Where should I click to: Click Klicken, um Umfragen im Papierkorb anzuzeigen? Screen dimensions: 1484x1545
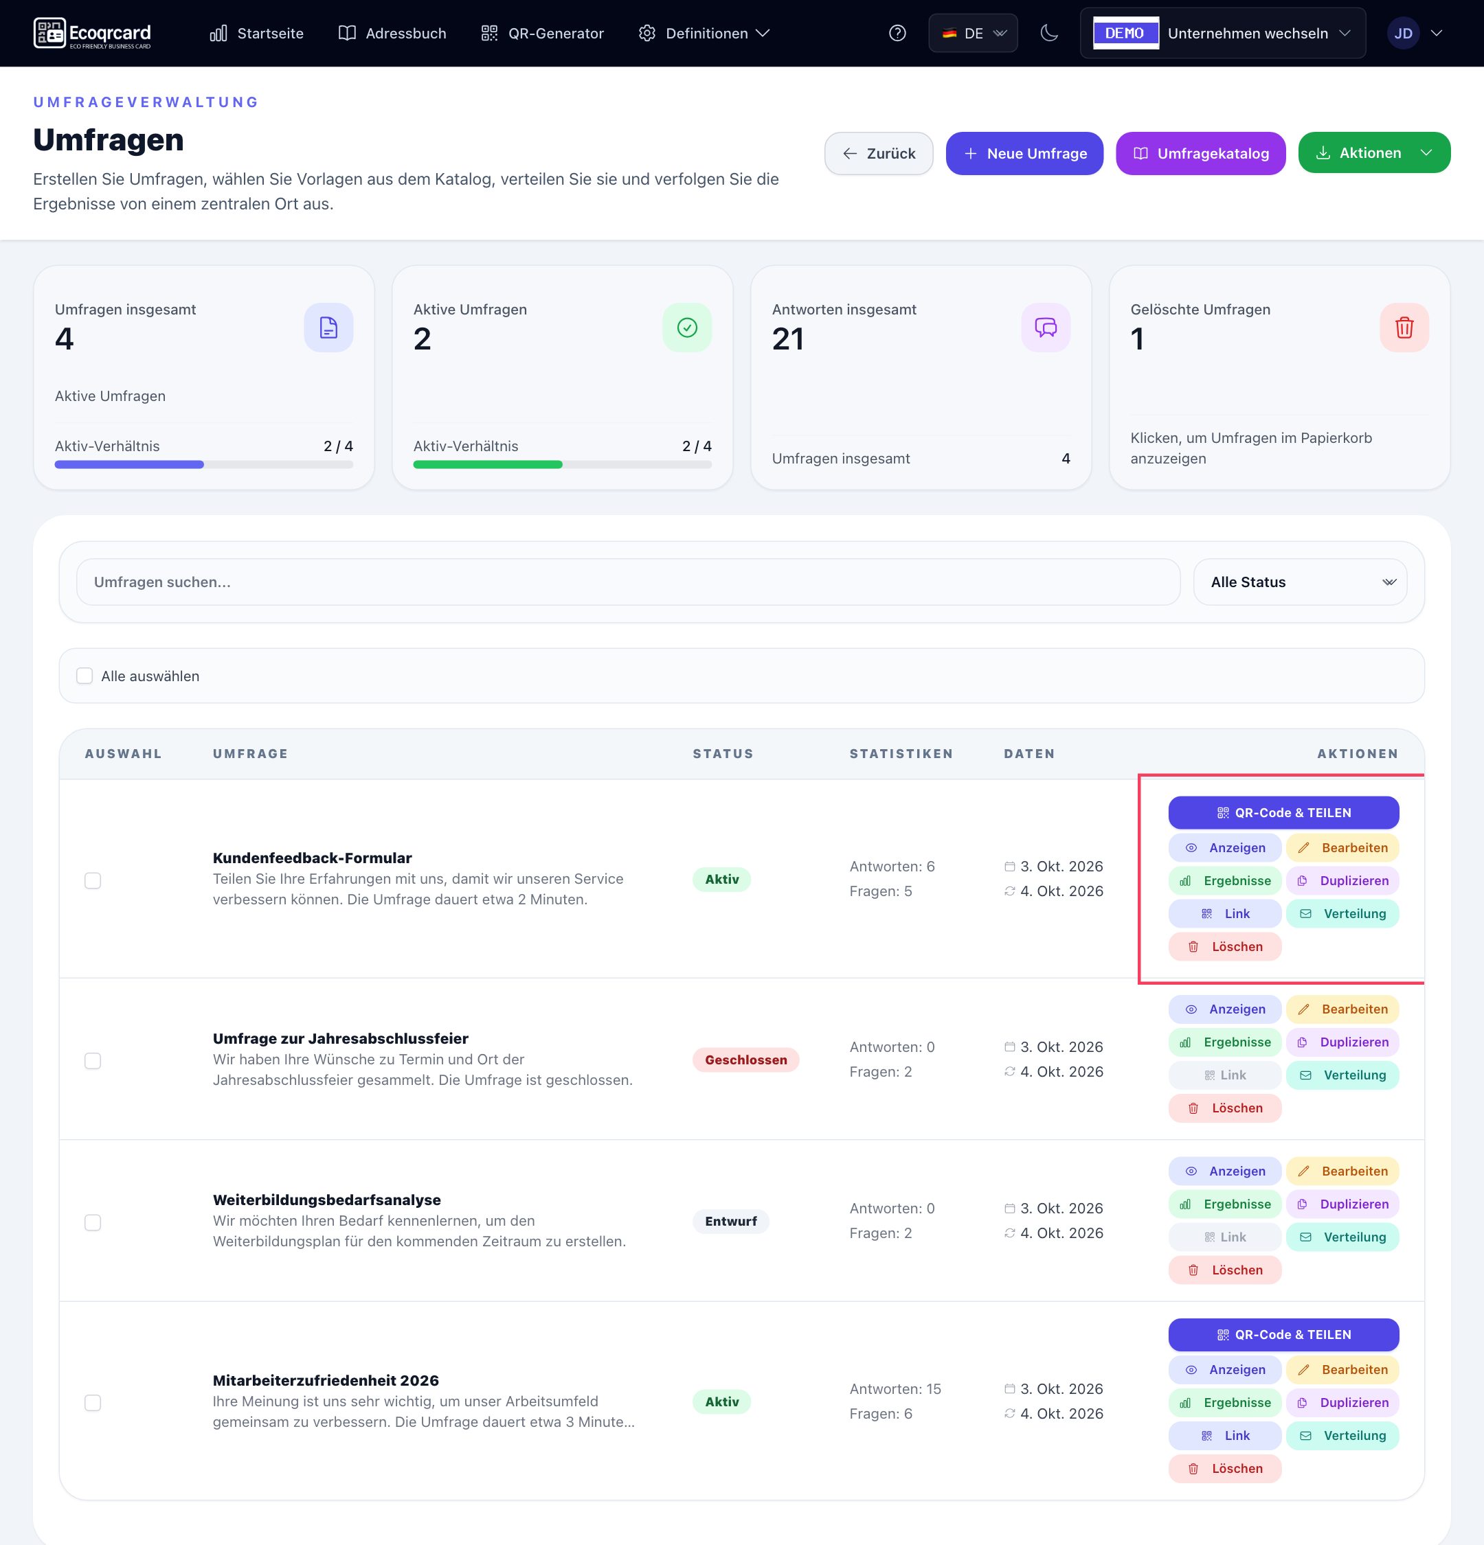[x=1250, y=448]
